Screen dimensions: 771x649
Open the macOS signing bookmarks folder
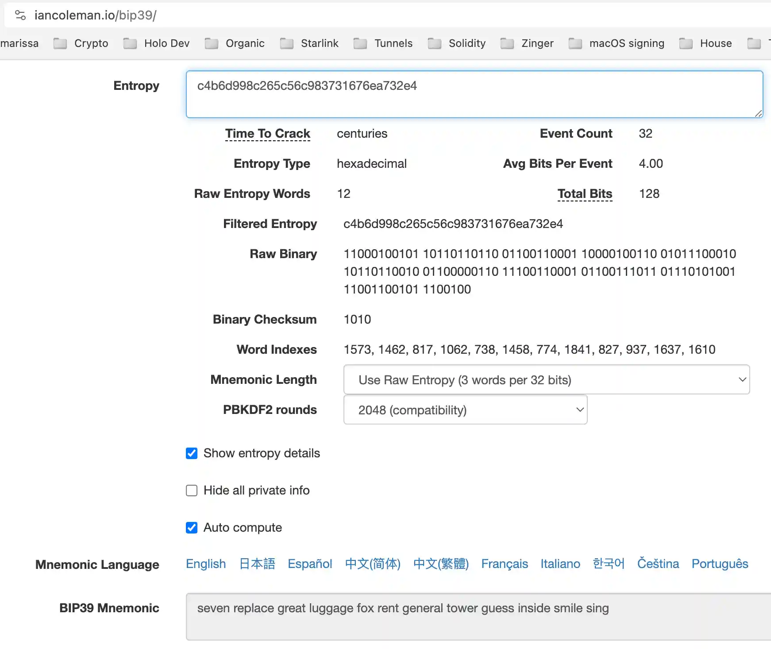coord(617,43)
